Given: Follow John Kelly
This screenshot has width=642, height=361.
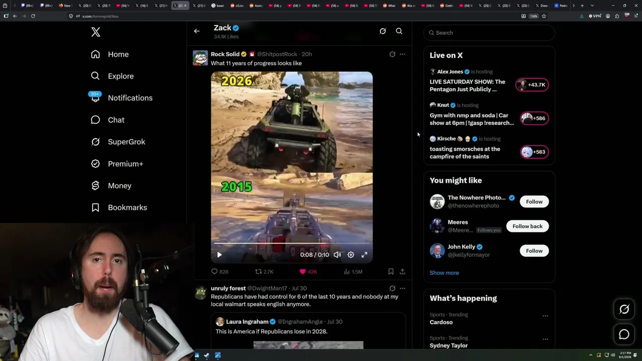Looking at the screenshot, I should pyautogui.click(x=534, y=251).
